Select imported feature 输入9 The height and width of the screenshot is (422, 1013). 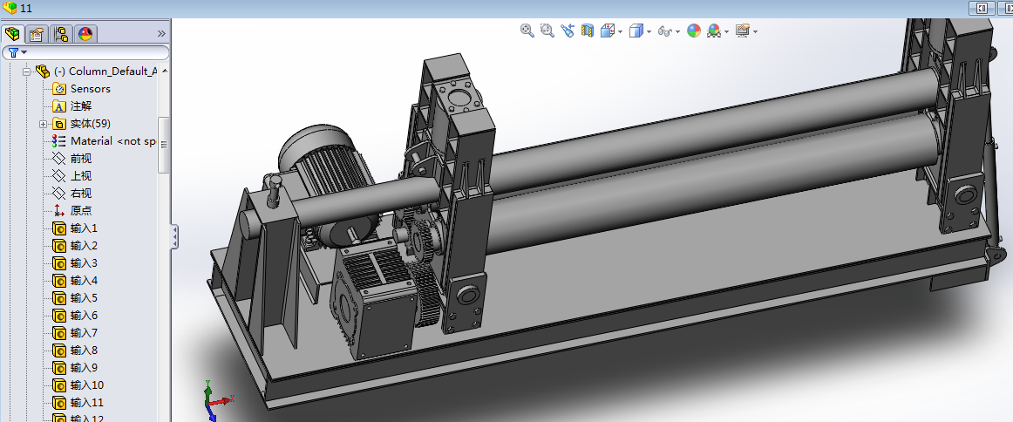click(75, 368)
